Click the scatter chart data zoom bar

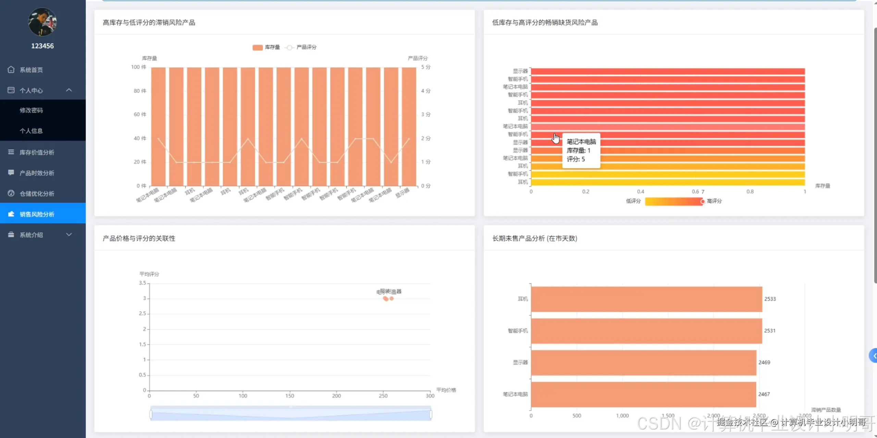pos(291,414)
